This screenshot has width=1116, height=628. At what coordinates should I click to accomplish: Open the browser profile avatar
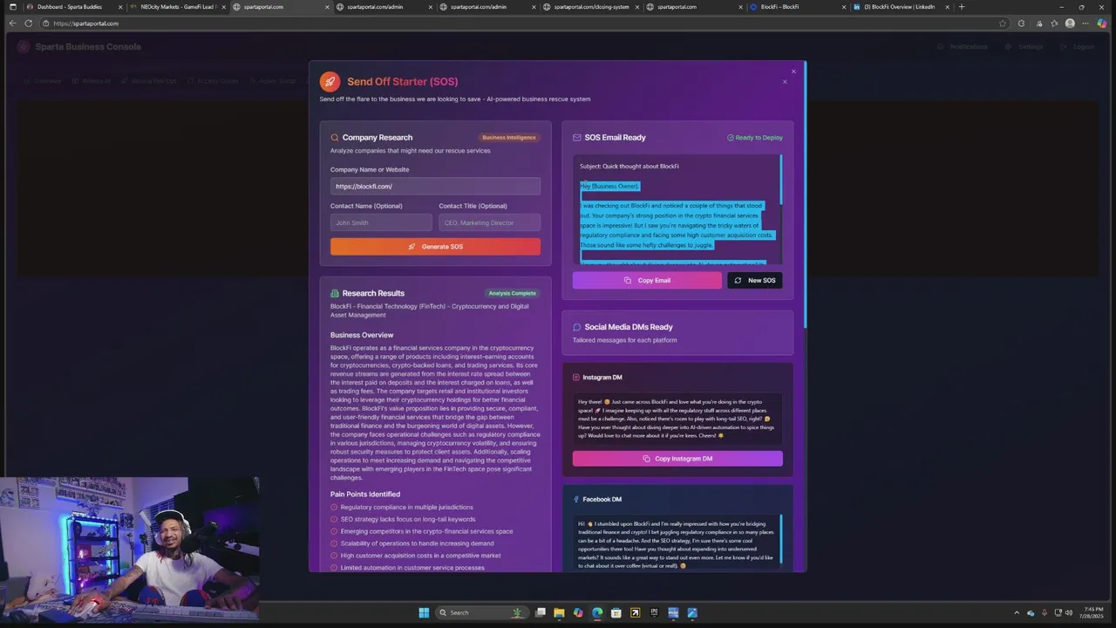coord(1070,24)
